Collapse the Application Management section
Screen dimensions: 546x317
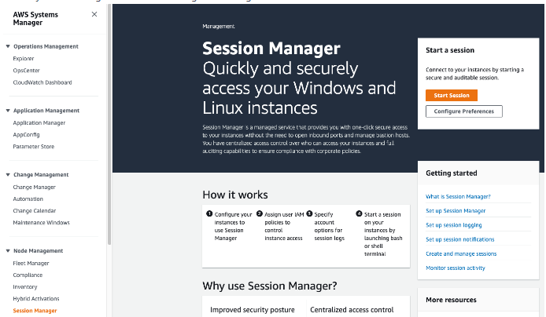tap(8, 111)
